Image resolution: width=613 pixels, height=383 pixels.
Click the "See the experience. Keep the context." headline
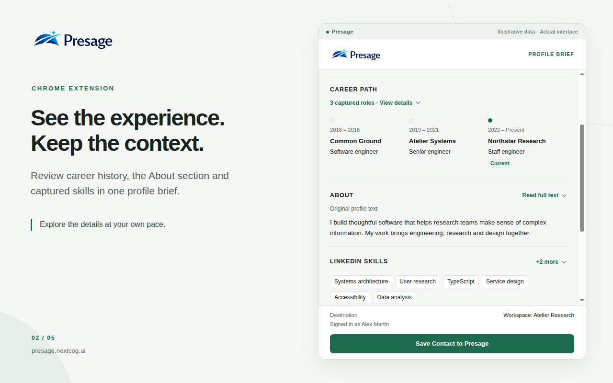(127, 130)
